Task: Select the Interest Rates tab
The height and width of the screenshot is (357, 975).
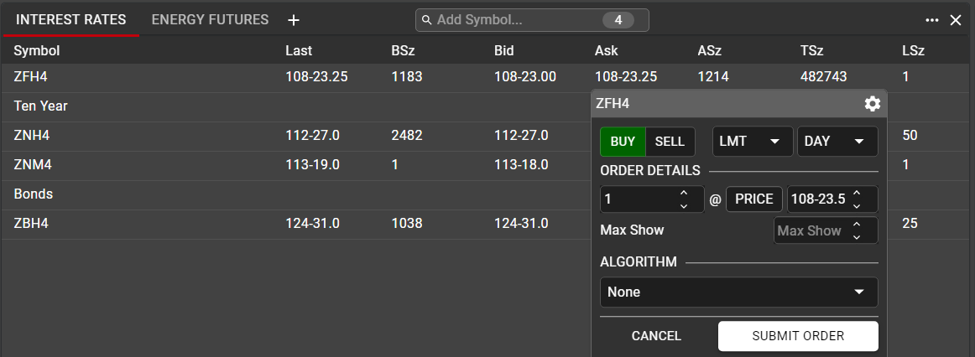Action: (x=70, y=20)
